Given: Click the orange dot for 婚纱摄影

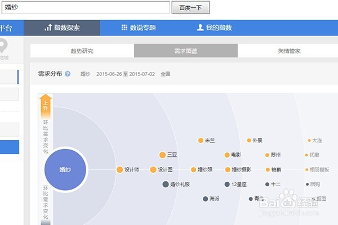Looking at the screenshot, I should [228, 170].
